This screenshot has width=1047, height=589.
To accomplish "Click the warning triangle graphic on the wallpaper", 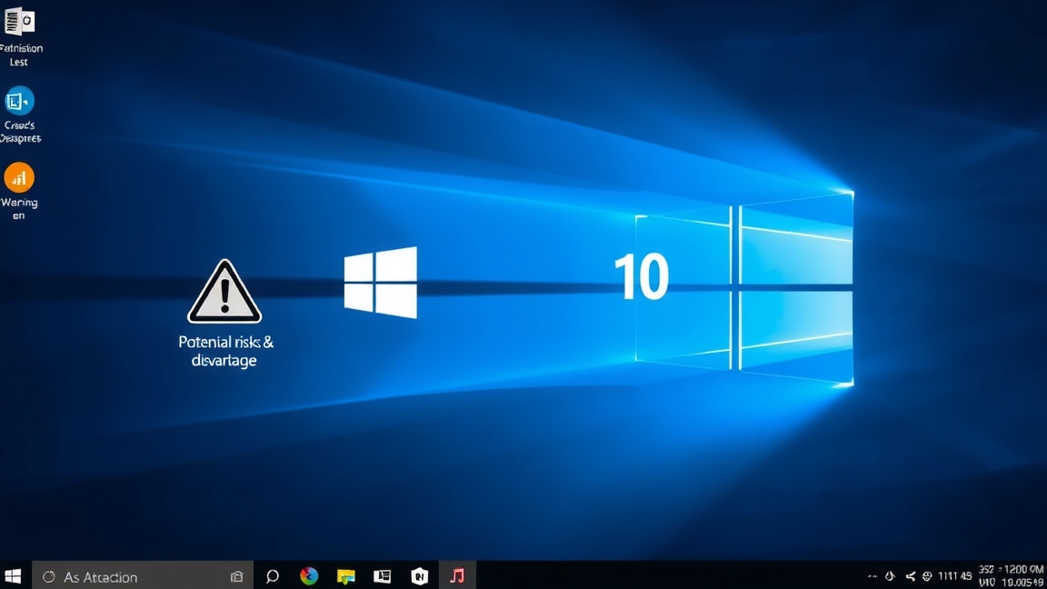I will 224,289.
